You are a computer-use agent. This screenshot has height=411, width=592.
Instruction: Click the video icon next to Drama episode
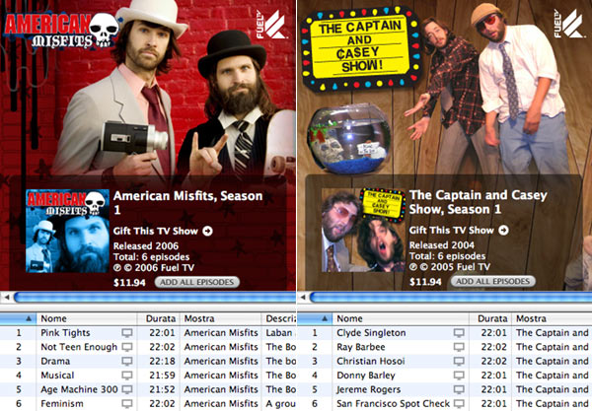click(126, 362)
